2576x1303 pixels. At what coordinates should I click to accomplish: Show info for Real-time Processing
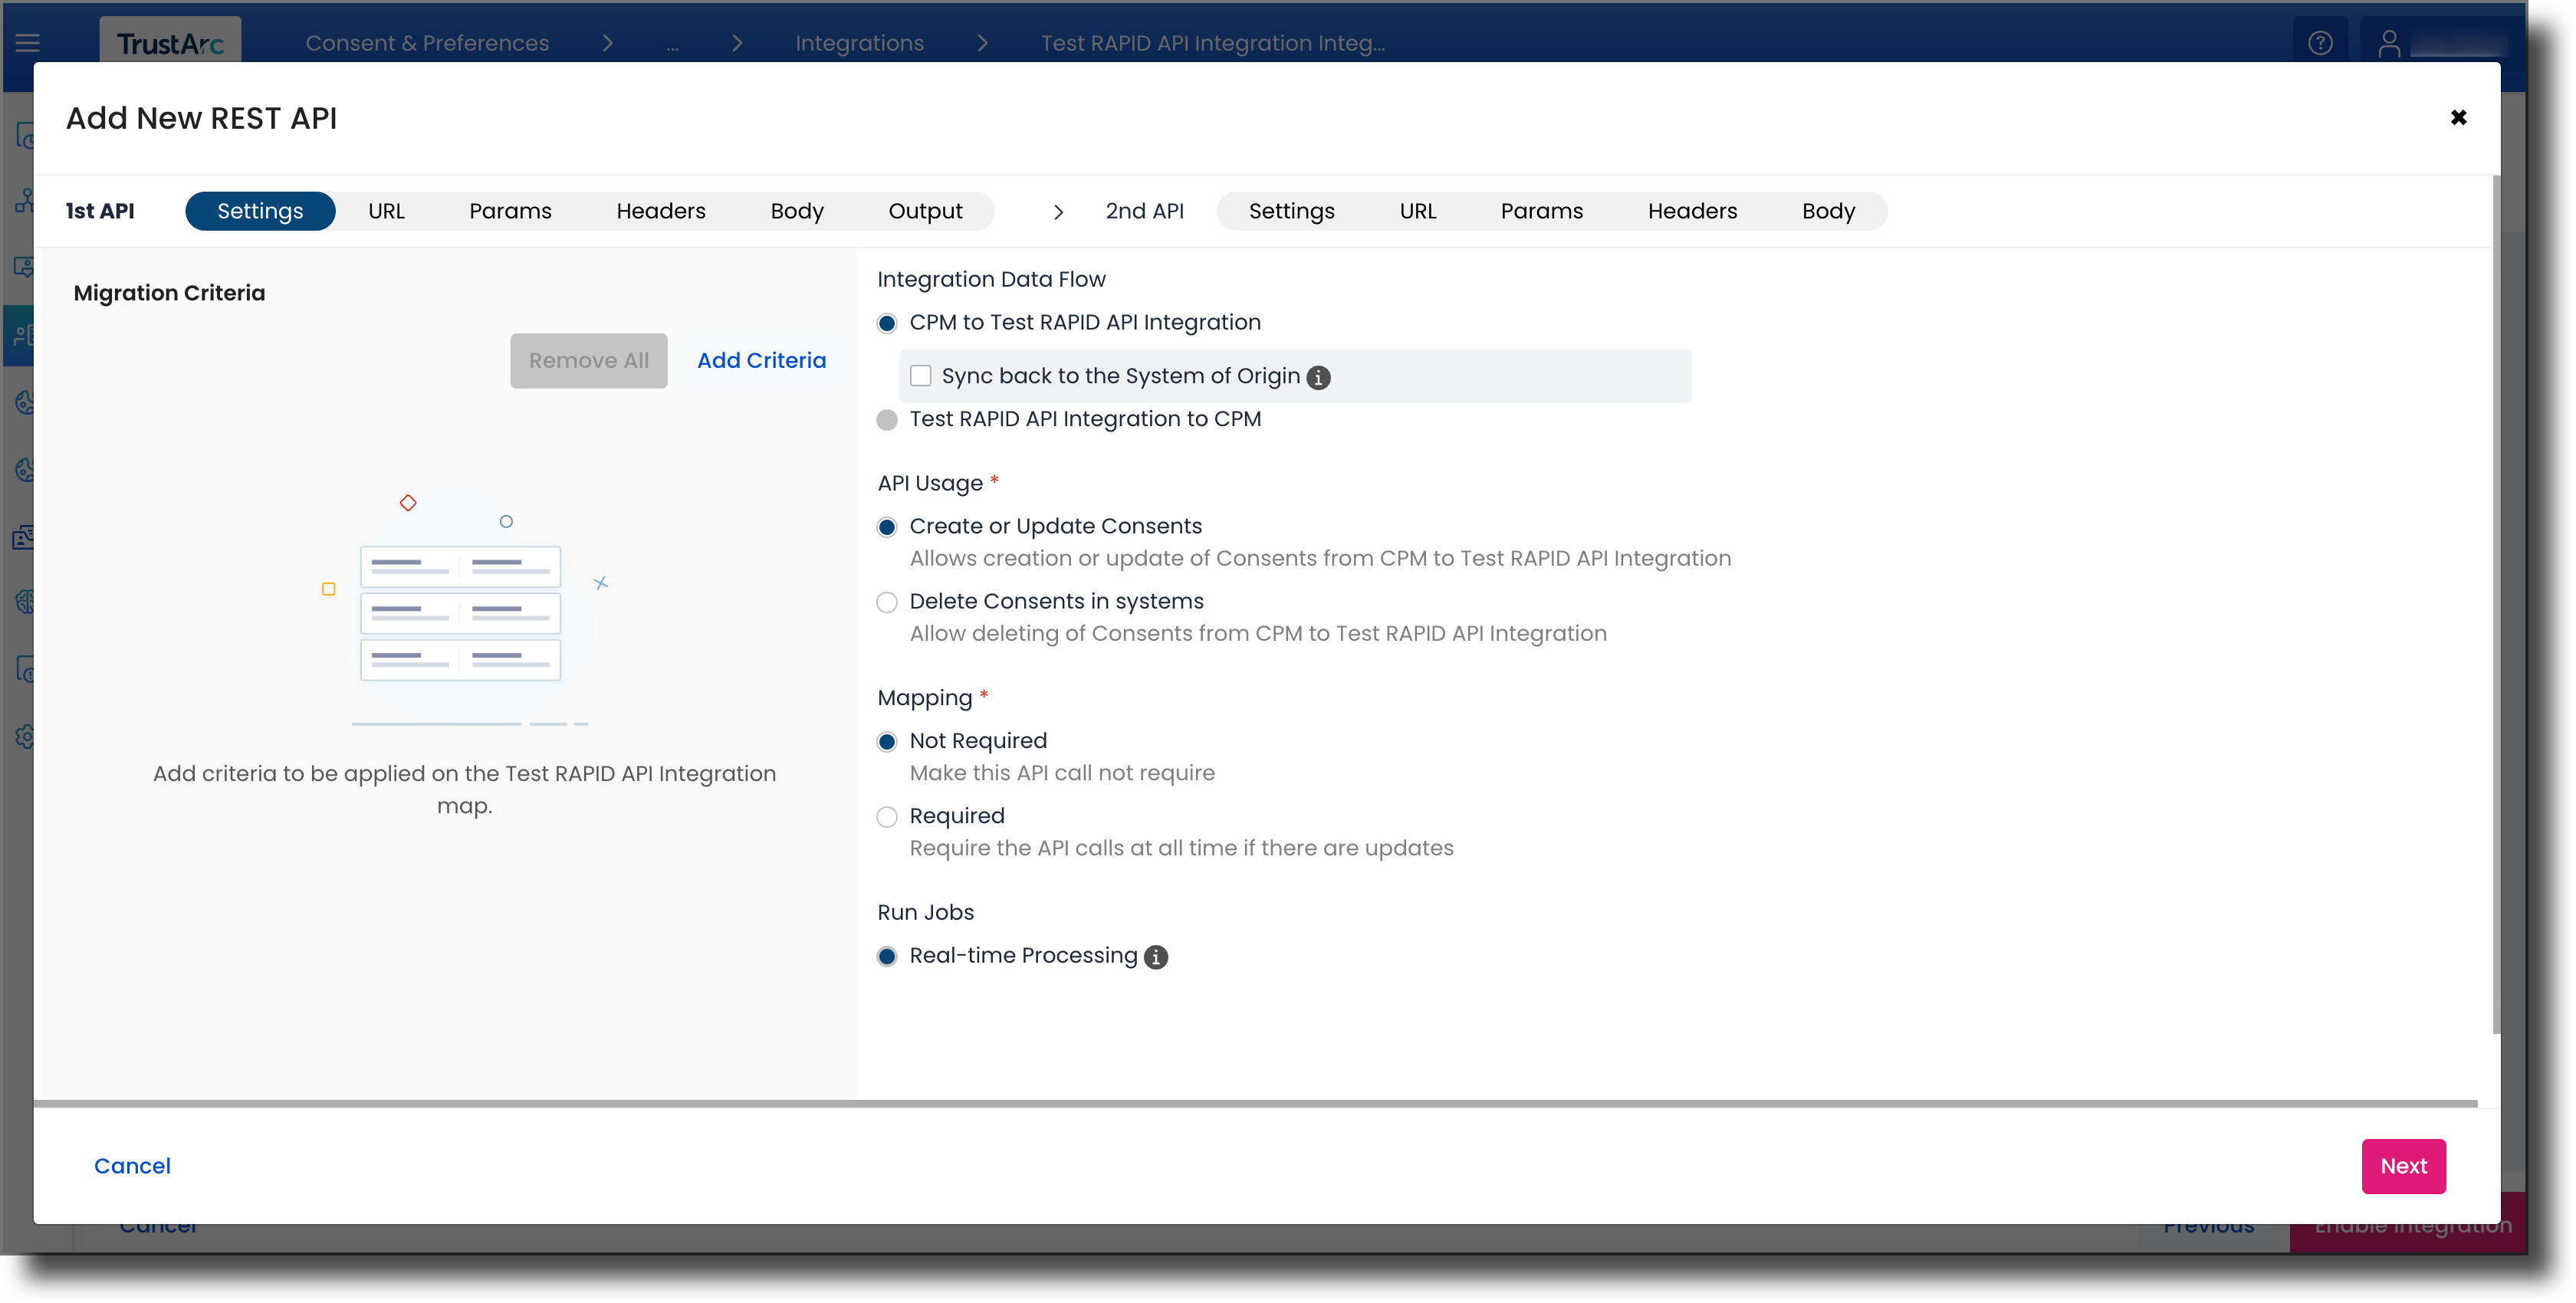(1156, 957)
